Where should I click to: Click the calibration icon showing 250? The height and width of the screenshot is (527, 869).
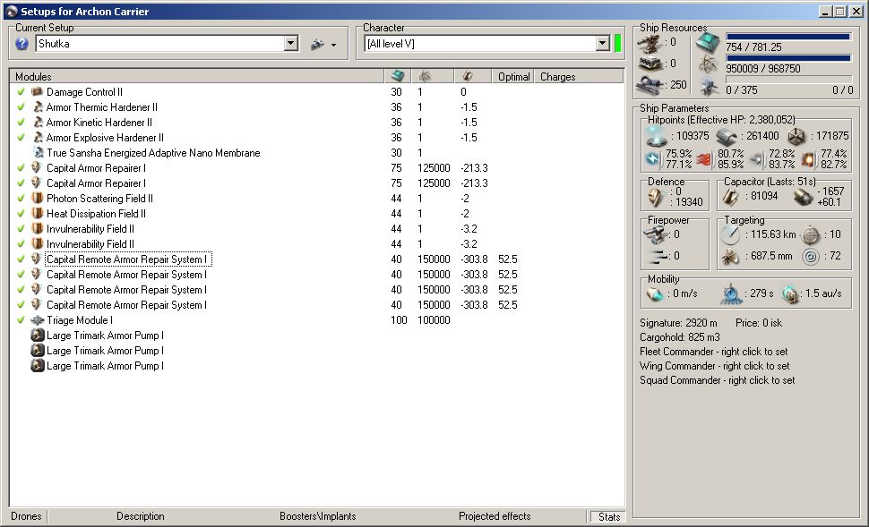click(x=650, y=85)
